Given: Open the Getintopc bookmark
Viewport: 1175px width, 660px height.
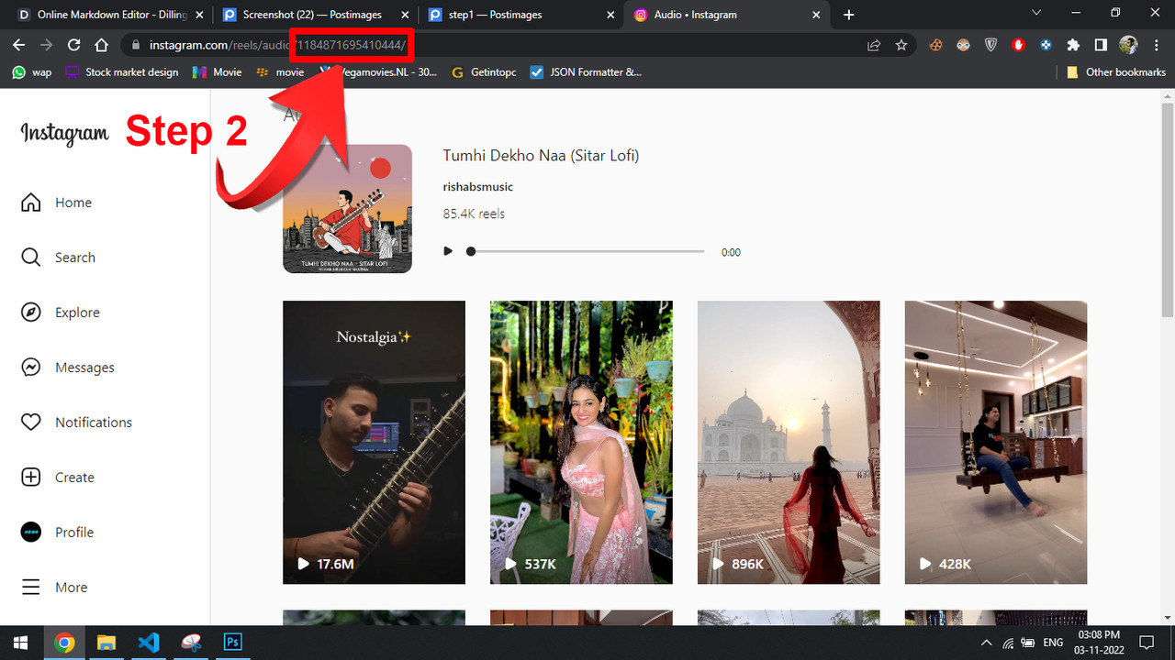Looking at the screenshot, I should click(x=486, y=72).
